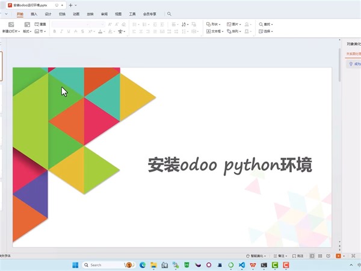This screenshot has width=361, height=271.
Task: Open the 审阅 Review tab
Action: 104,14
